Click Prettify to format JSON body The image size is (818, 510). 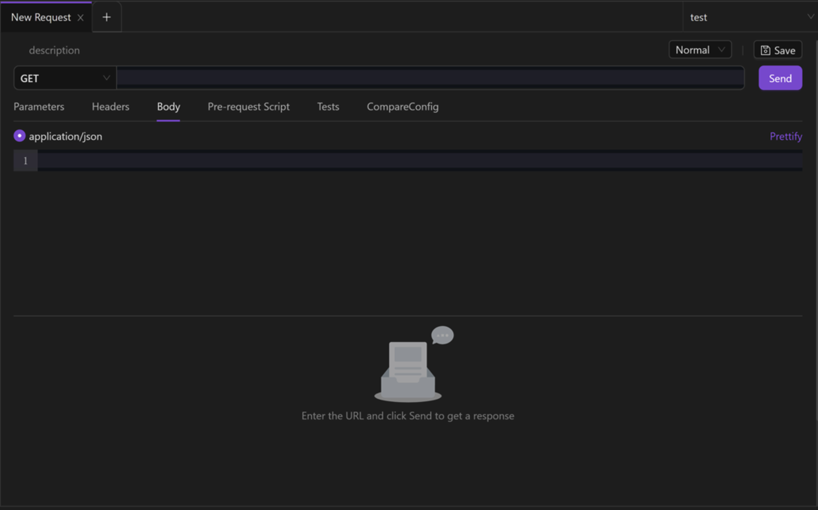786,136
